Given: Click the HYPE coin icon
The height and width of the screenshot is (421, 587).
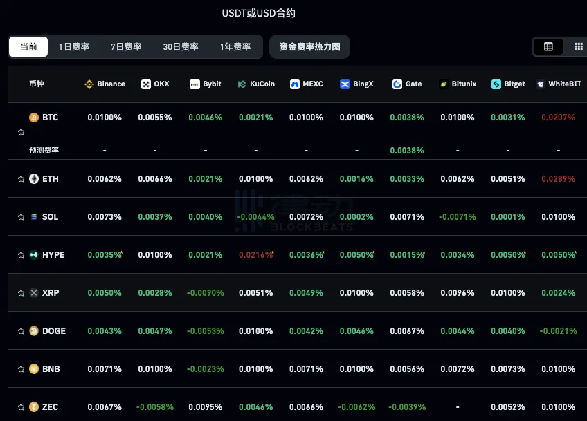Looking at the screenshot, I should pyautogui.click(x=34, y=255).
